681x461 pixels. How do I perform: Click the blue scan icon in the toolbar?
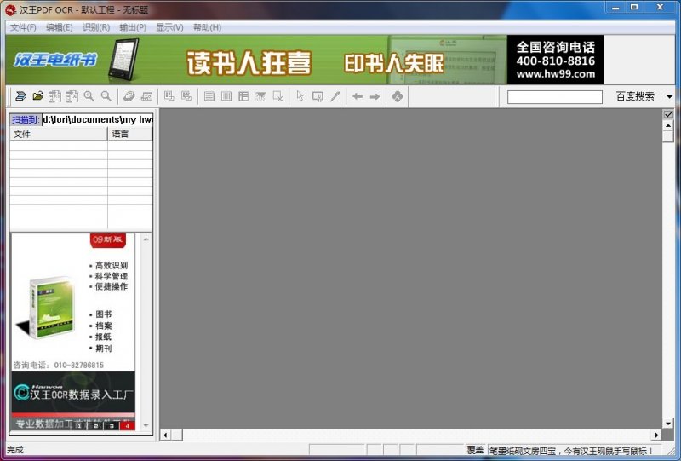[x=20, y=96]
